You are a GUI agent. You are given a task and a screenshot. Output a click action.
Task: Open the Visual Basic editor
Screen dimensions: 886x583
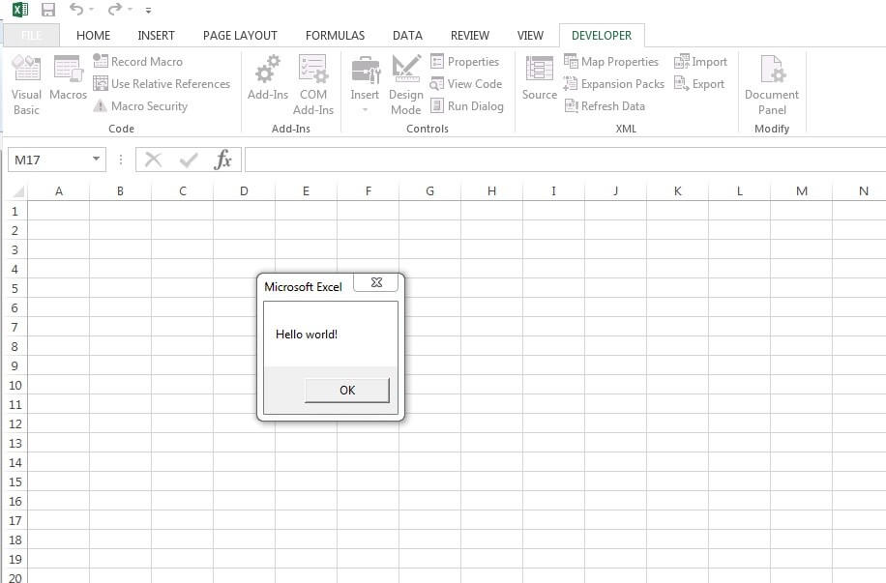click(26, 85)
